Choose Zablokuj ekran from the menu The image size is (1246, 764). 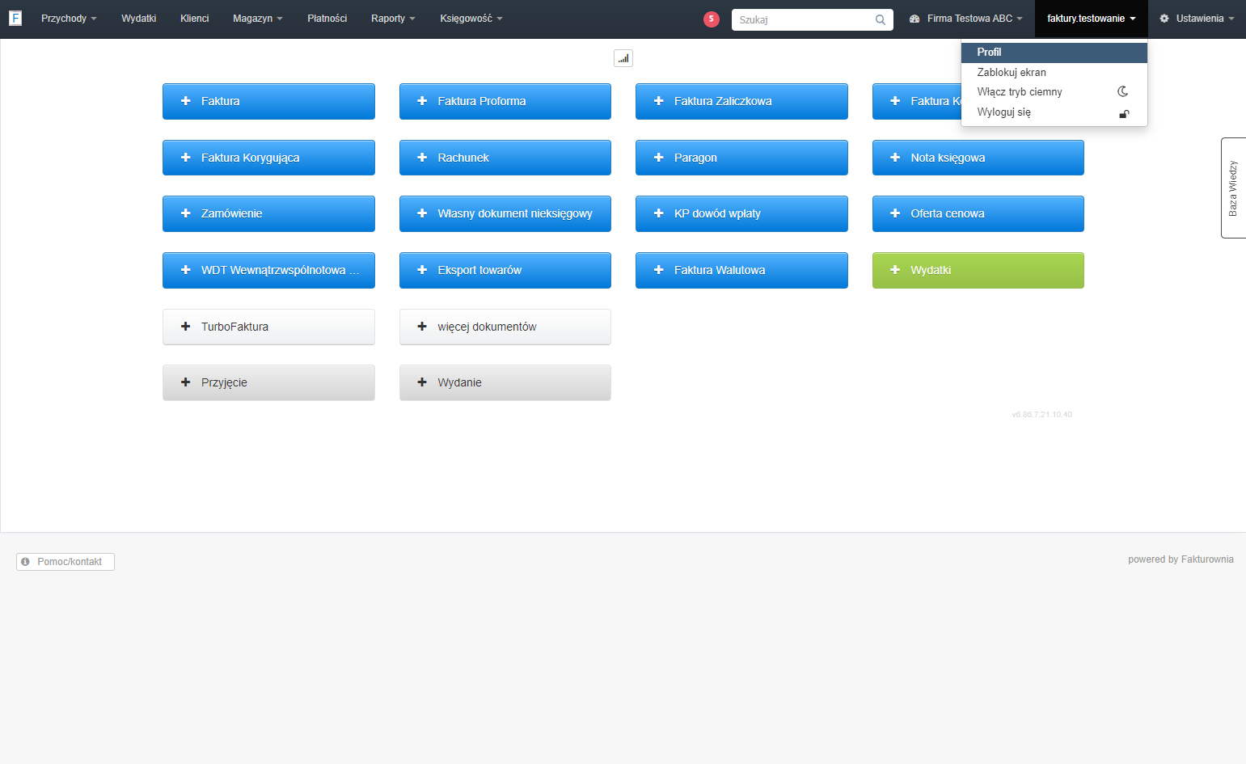[x=1054, y=72]
